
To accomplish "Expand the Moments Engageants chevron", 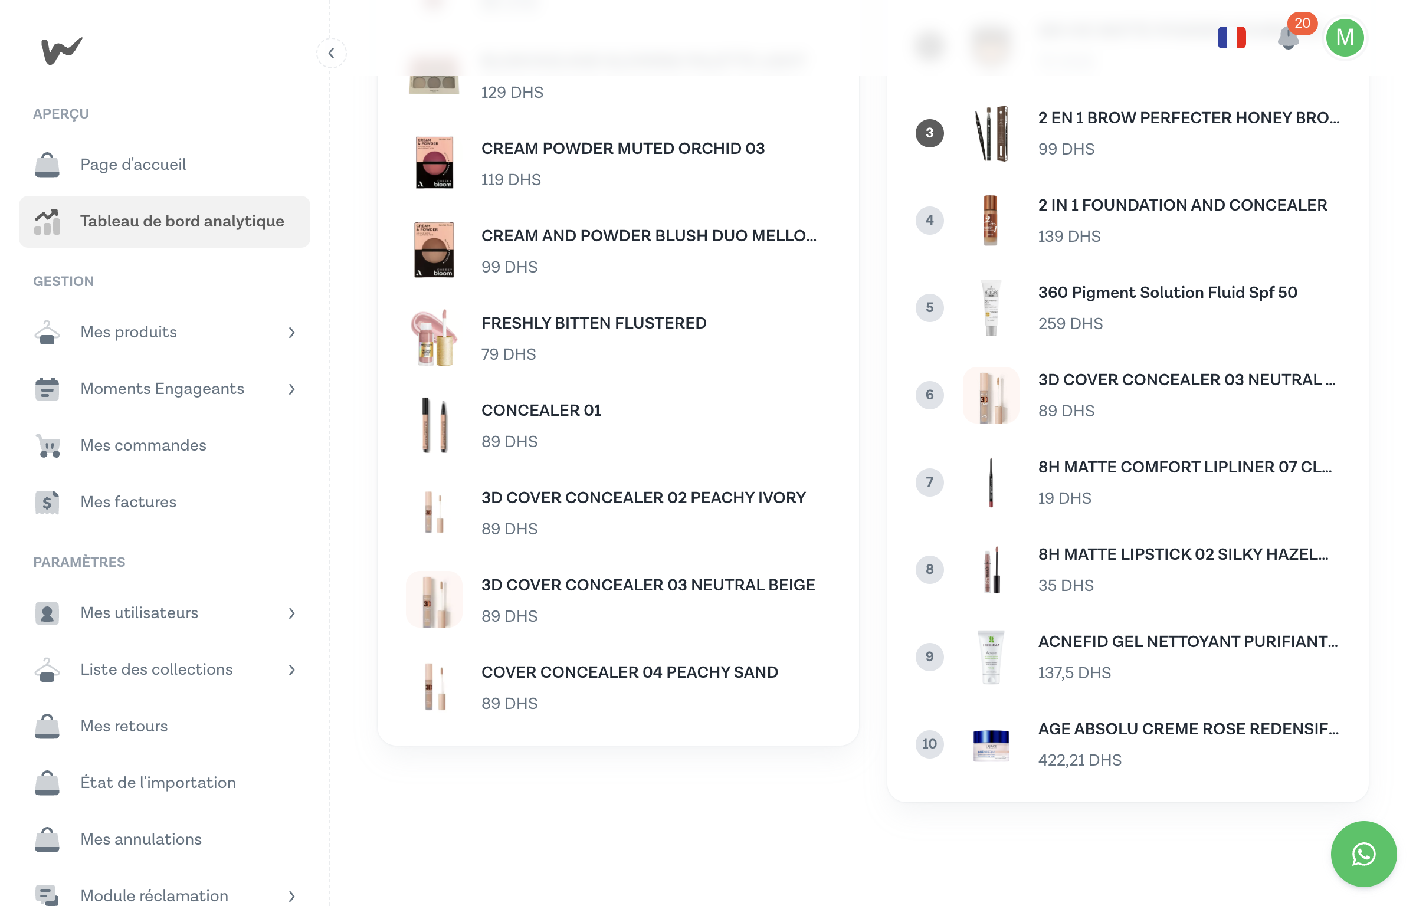I will (291, 389).
